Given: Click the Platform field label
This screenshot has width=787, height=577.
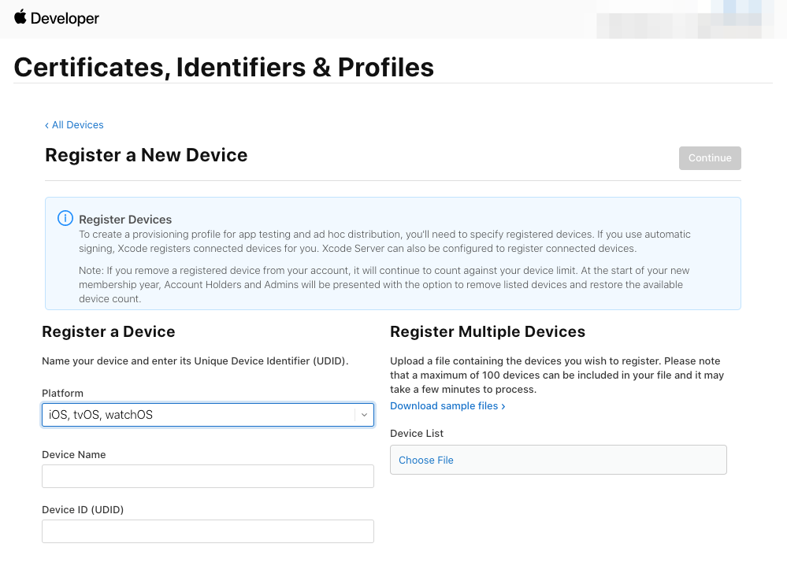Looking at the screenshot, I should click(x=62, y=394).
